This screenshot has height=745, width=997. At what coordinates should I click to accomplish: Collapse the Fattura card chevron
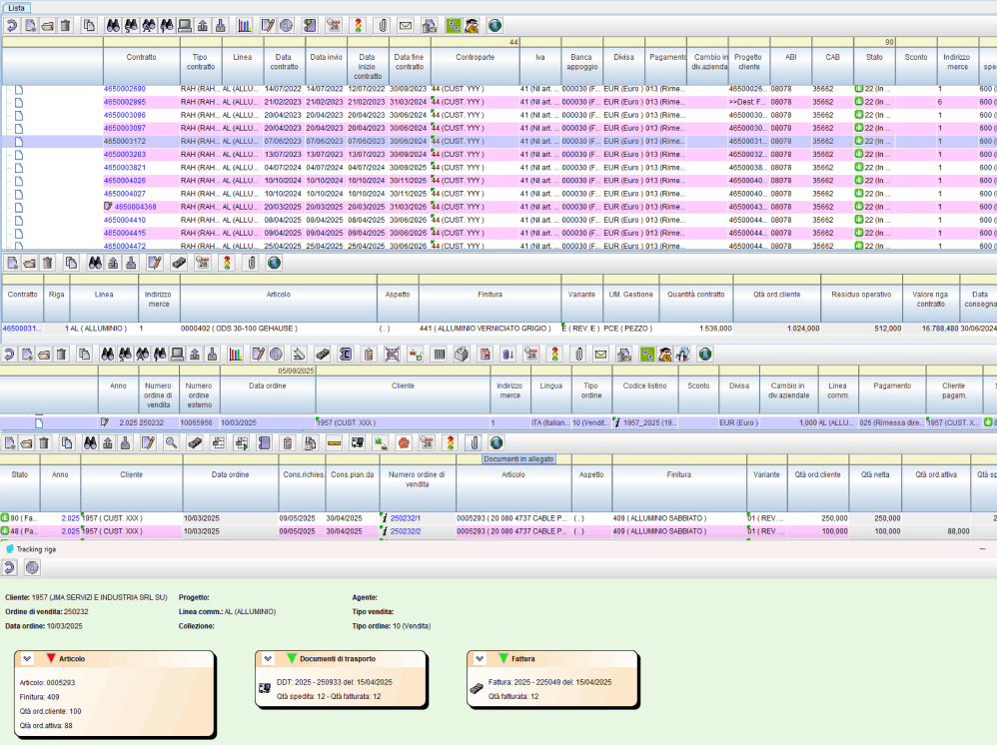point(481,659)
